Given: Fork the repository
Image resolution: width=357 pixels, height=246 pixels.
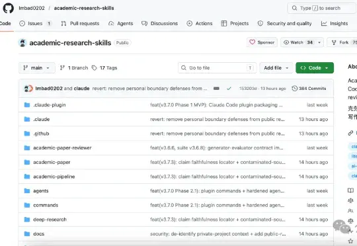Looking at the screenshot, I should tap(342, 42).
